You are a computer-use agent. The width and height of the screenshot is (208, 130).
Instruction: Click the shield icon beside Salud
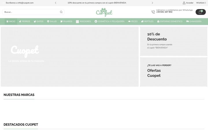click(x=48, y=21)
